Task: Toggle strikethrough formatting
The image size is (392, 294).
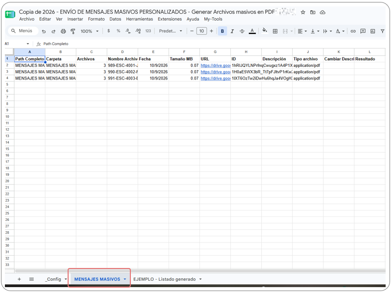Action: point(242,31)
